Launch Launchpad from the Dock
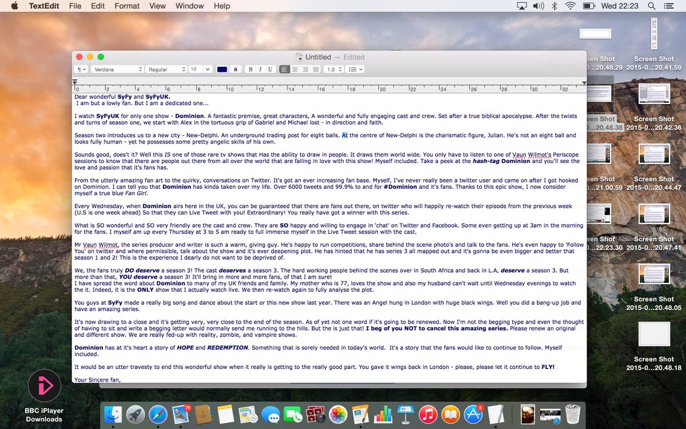Screen dimensions: 686x429 136,415
